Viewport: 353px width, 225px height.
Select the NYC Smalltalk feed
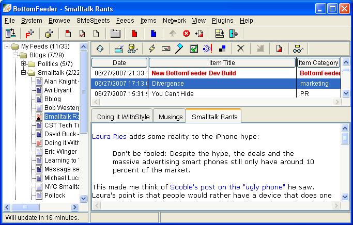click(x=62, y=187)
